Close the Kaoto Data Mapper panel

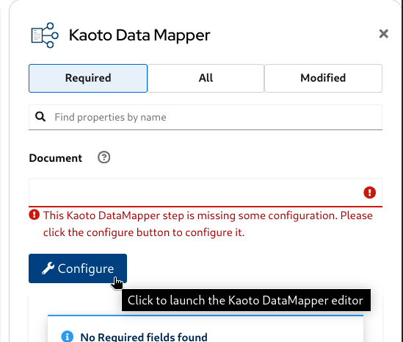pos(383,34)
